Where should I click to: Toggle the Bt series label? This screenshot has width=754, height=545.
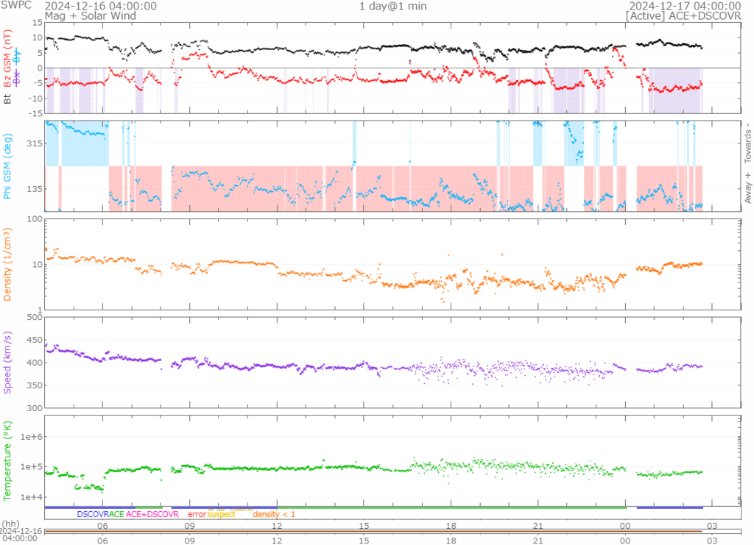[7, 98]
